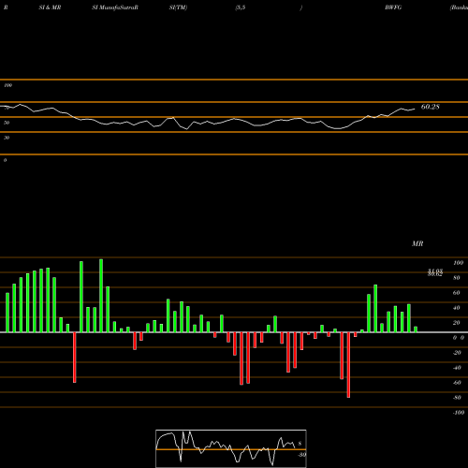Viewport: 468px width, 468px height.
Task: Click the 30 level label on RSI axis
Action: pyautogui.click(x=7, y=138)
